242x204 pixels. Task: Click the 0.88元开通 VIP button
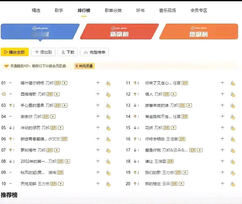[x=84, y=66]
